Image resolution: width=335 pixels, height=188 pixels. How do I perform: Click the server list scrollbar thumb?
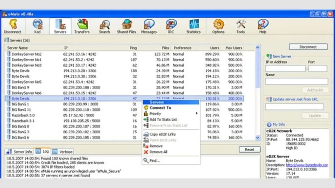tap(257, 69)
